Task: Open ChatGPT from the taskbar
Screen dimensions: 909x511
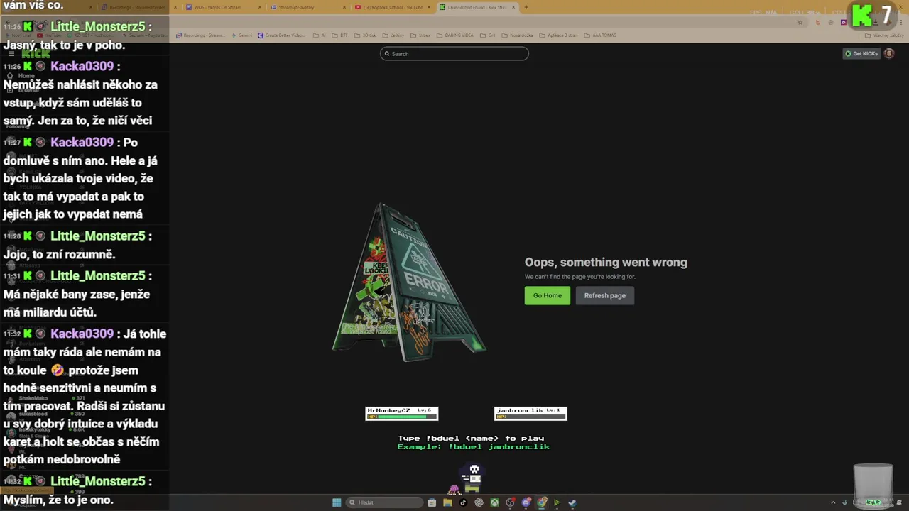Action: (479, 502)
